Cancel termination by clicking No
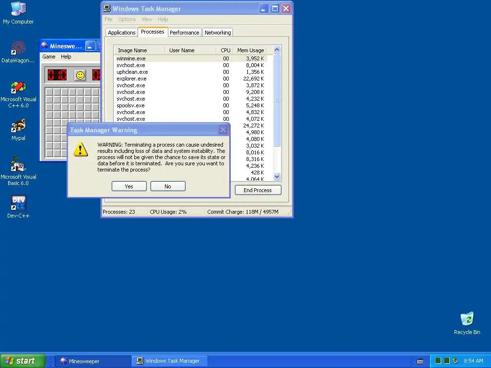The image size is (491, 368). [x=168, y=186]
